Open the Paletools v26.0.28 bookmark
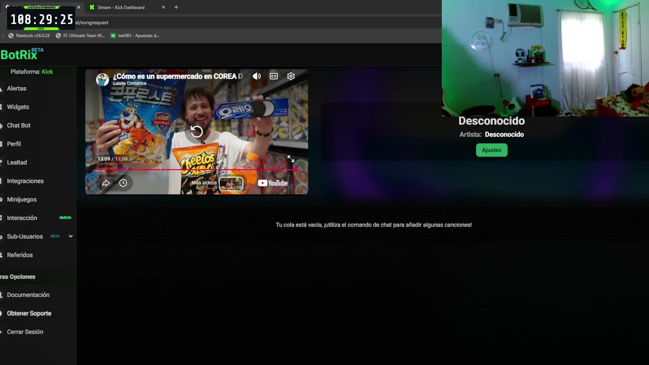Screen dimensions: 649x365 (29, 35)
